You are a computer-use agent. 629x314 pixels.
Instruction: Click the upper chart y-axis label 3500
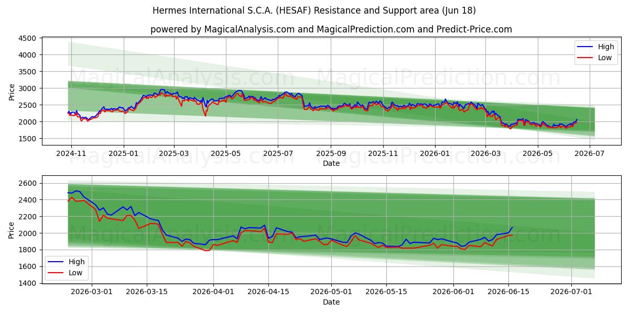tap(27, 72)
